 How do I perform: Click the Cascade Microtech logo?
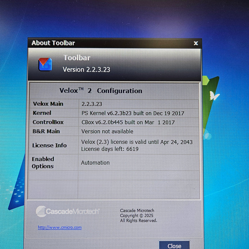(68, 211)
